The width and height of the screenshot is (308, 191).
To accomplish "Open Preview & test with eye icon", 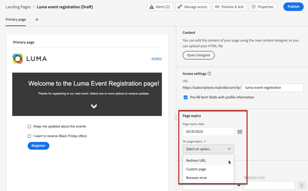I will tap(230, 7).
